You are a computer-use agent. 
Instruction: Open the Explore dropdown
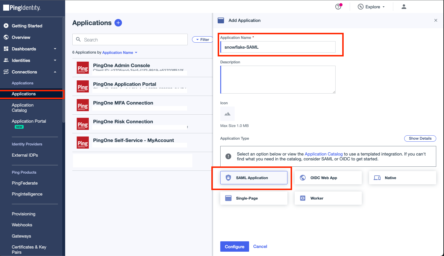pyautogui.click(x=371, y=7)
